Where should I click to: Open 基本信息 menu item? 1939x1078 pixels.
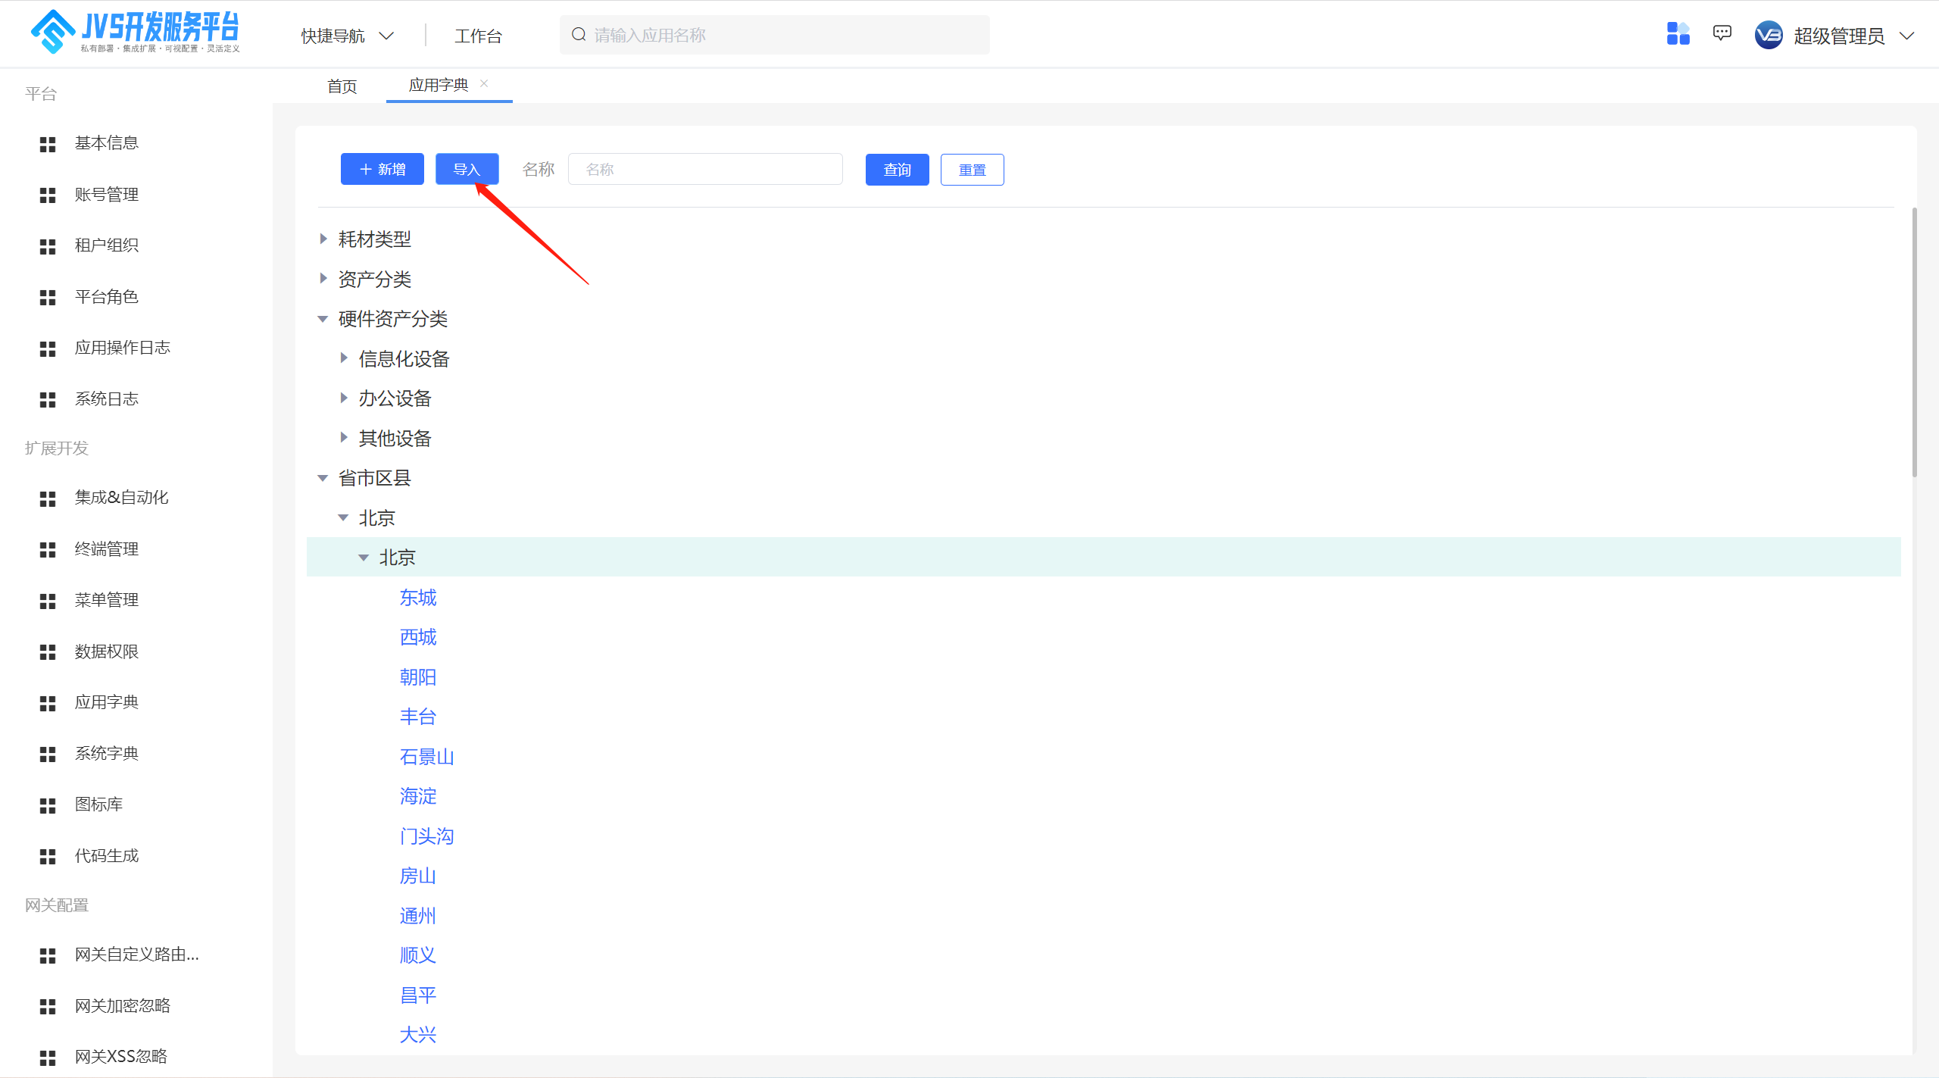107,142
